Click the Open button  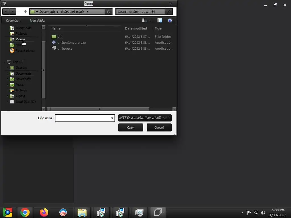point(131,127)
